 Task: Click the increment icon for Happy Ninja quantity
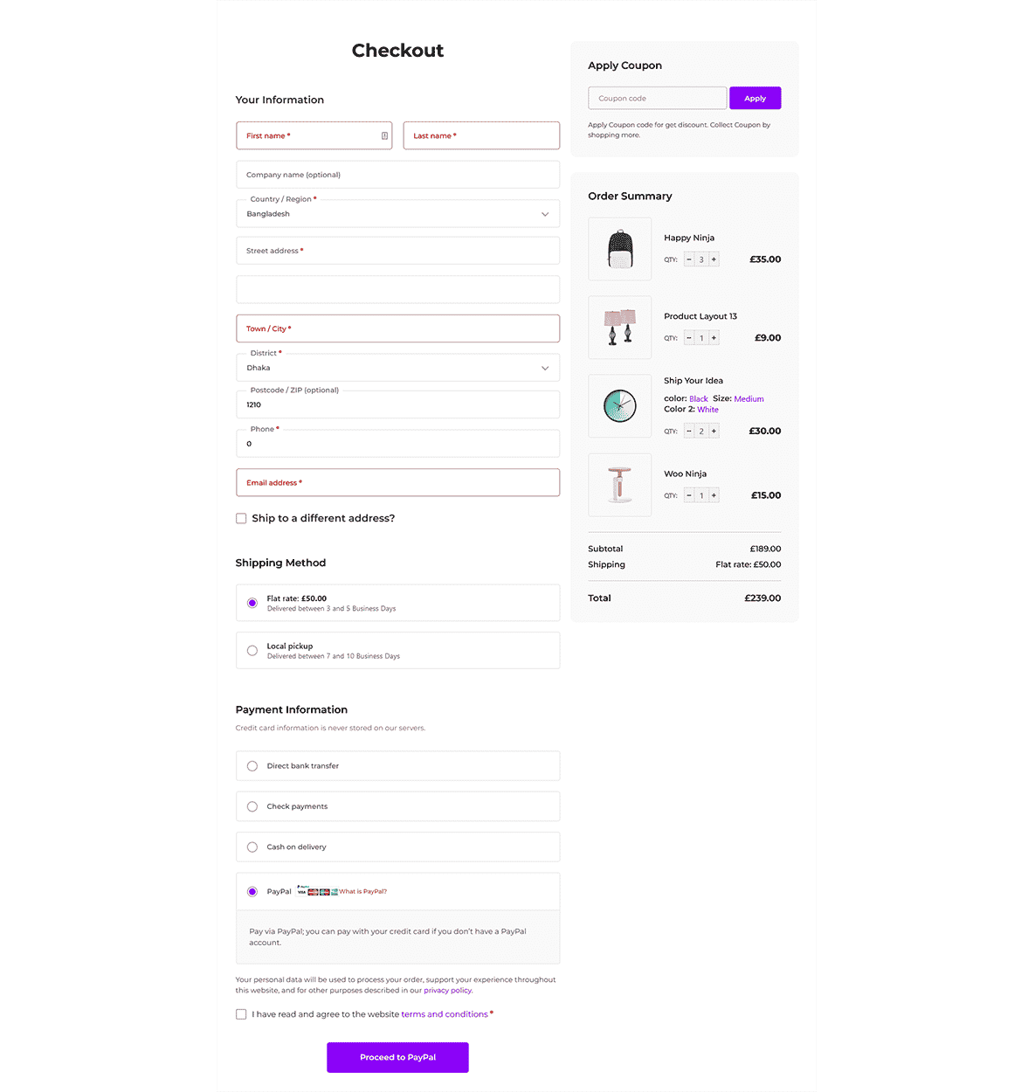pyautogui.click(x=714, y=259)
